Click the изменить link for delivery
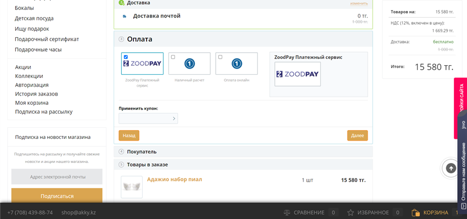Screen dimensions: 467x219 coord(359,3)
